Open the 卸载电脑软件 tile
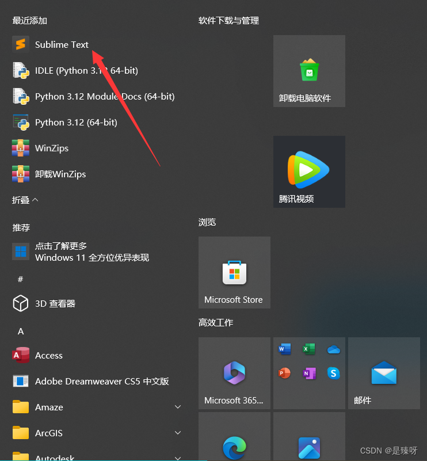427x461 pixels. point(309,71)
